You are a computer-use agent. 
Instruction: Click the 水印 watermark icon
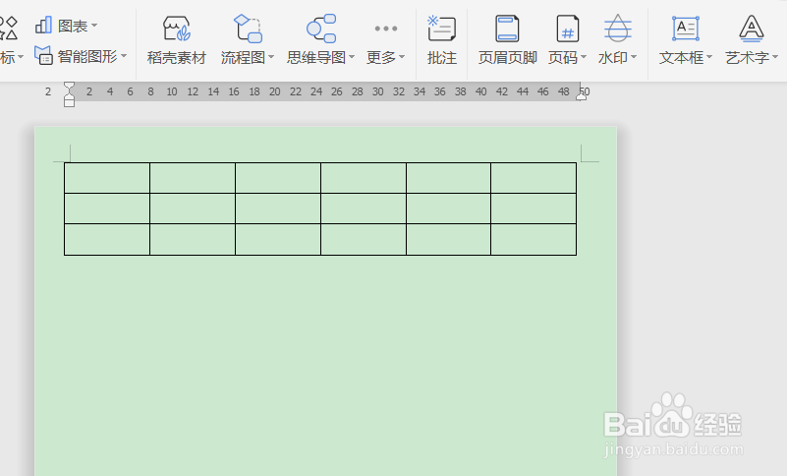pyautogui.click(x=617, y=29)
